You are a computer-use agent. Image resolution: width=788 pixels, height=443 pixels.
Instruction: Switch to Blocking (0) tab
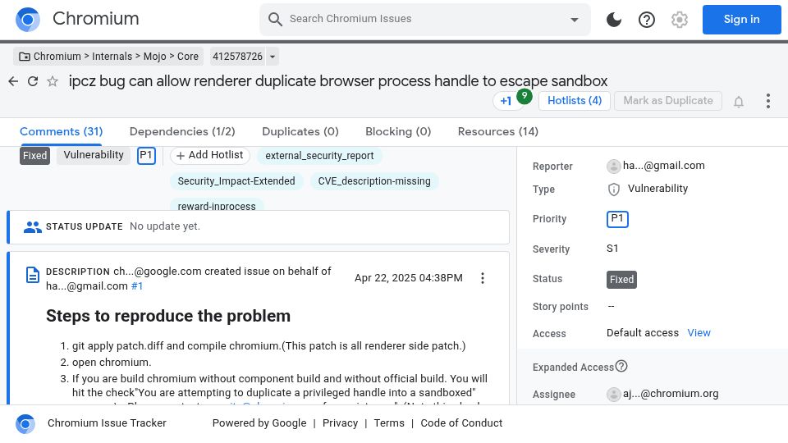tap(398, 131)
